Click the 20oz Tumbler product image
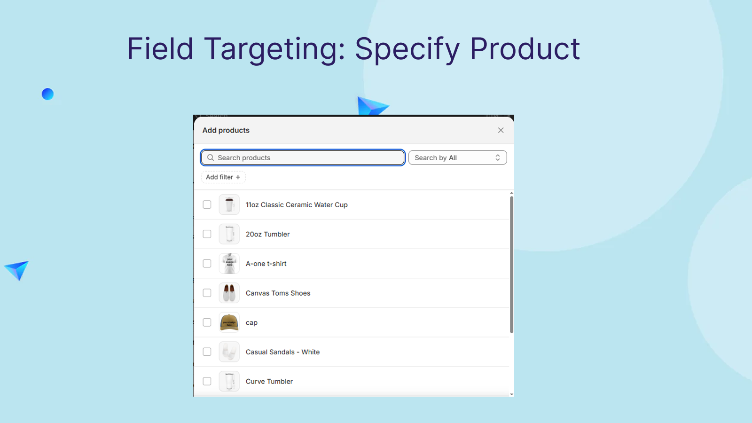Screen dimensions: 752x423 tap(229, 234)
